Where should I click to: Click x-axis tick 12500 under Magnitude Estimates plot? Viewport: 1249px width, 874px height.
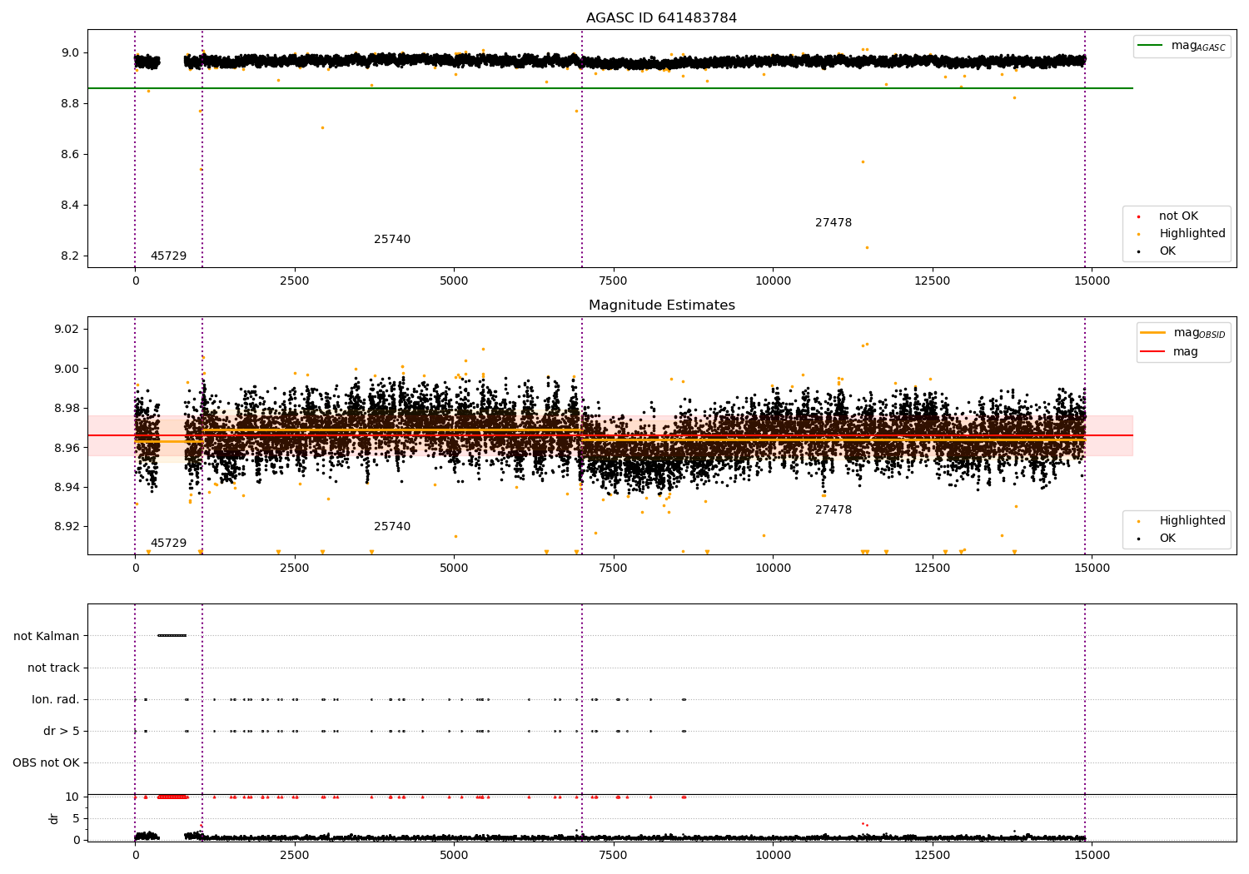click(x=933, y=569)
